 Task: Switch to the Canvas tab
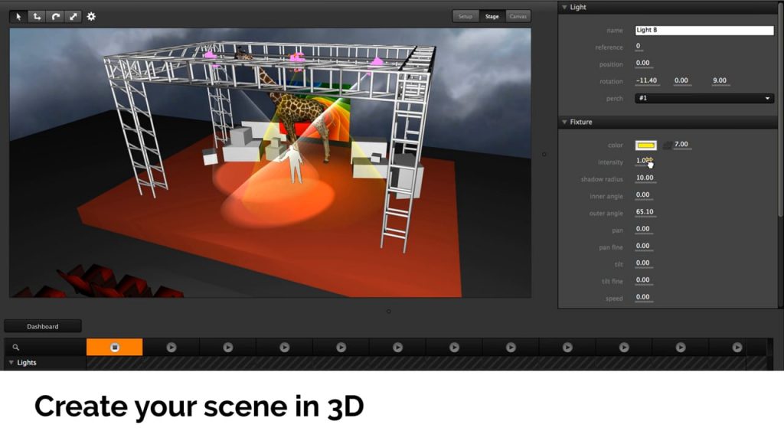click(x=518, y=16)
